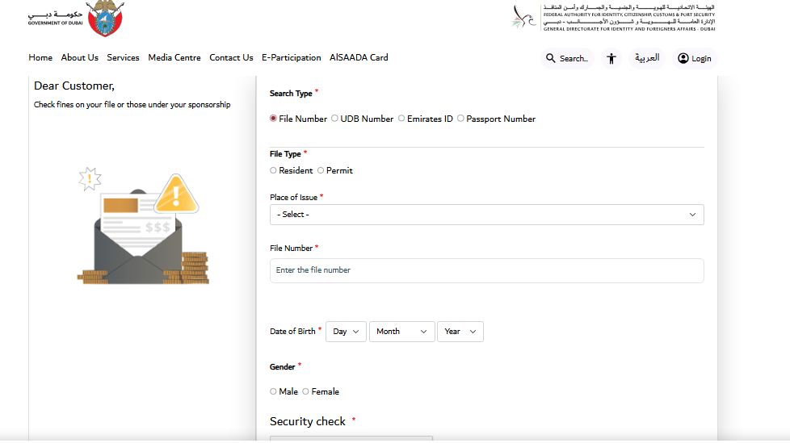The height and width of the screenshot is (443, 790).
Task: Select File Number search type
Action: [273, 119]
